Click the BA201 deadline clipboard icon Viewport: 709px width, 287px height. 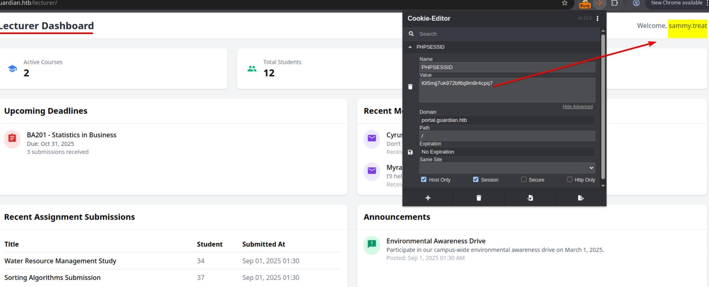point(12,138)
